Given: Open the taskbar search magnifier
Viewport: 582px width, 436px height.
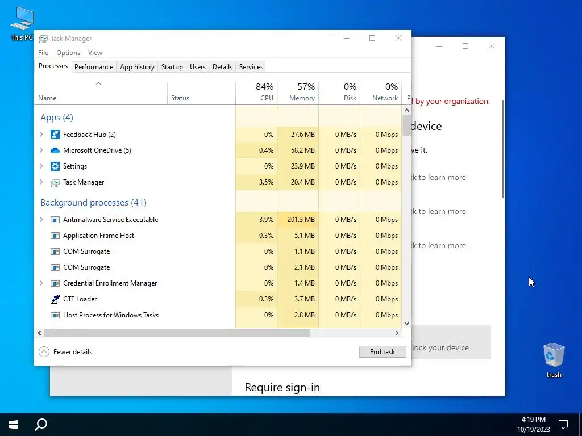Looking at the screenshot, I should click(x=41, y=425).
